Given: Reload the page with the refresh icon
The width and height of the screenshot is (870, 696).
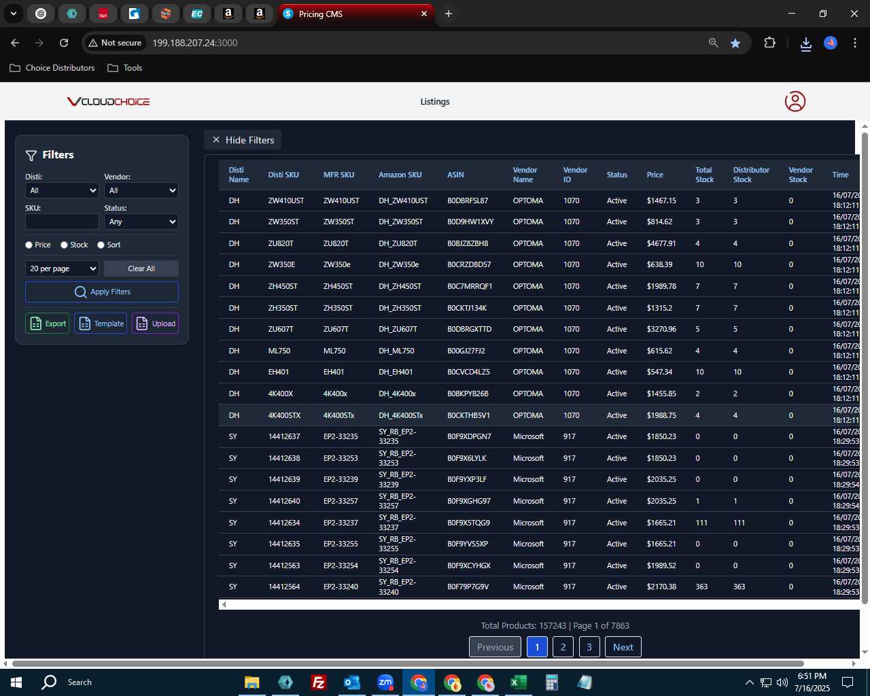Looking at the screenshot, I should 64,43.
